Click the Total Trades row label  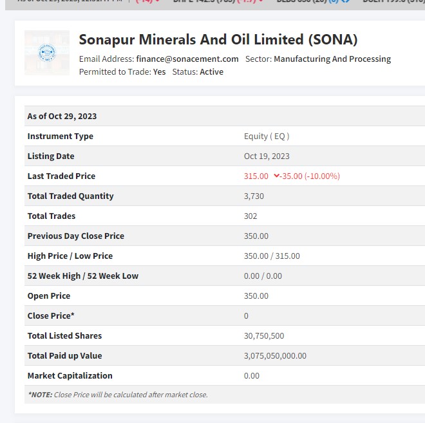tap(52, 216)
